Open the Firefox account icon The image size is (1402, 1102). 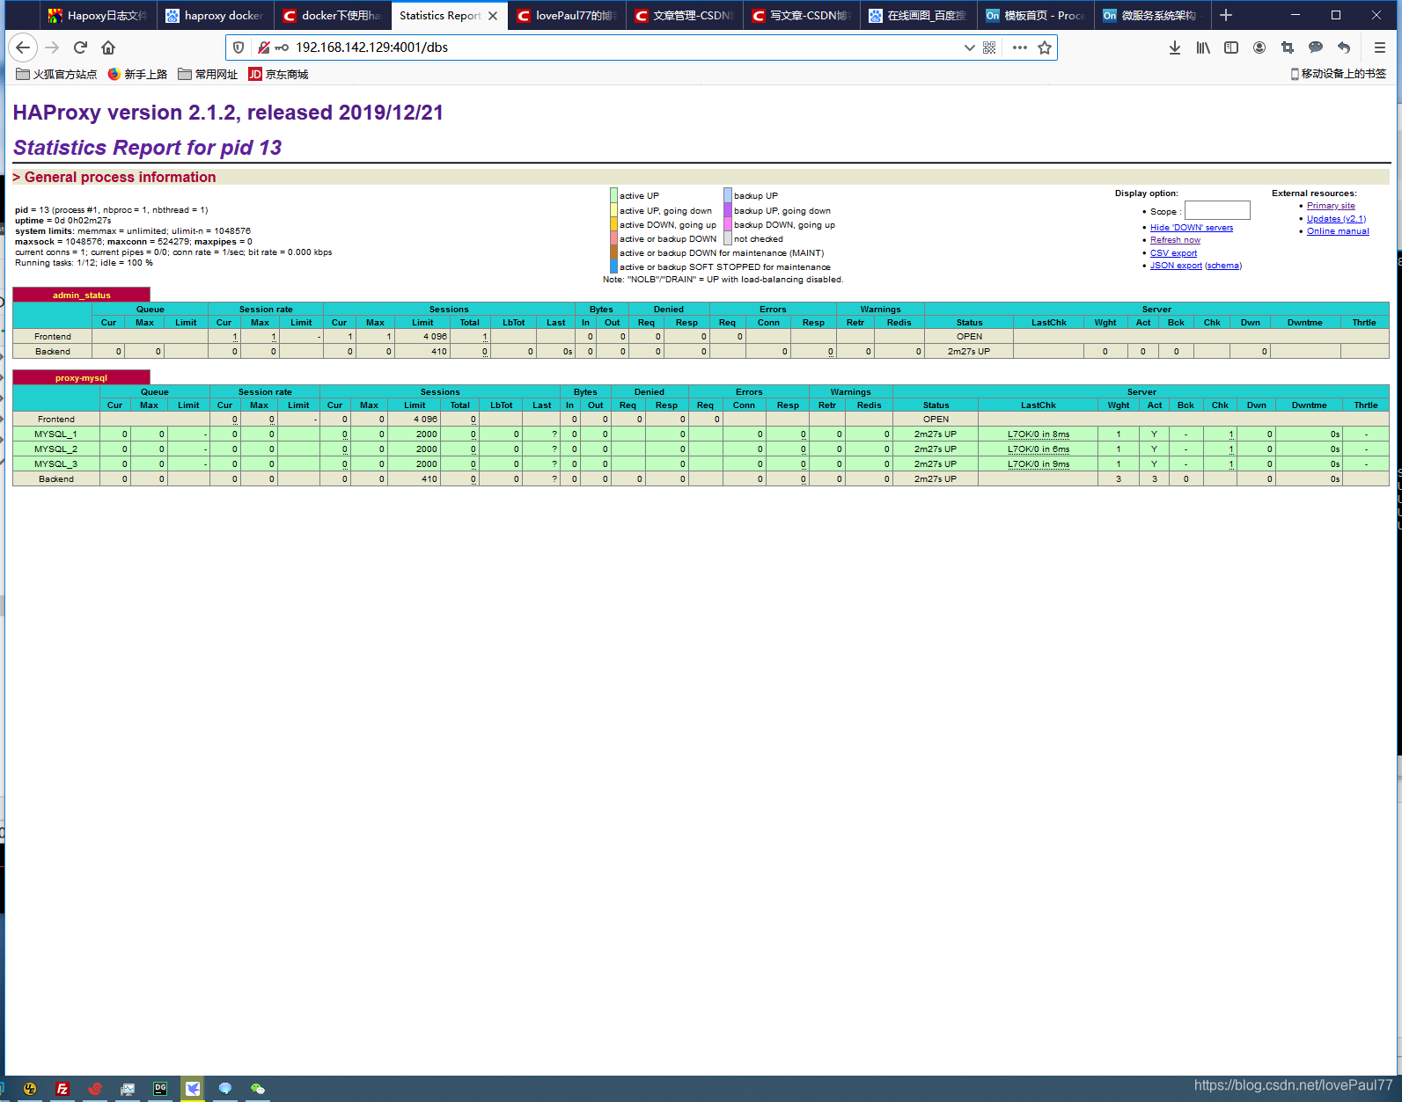pos(1259,47)
